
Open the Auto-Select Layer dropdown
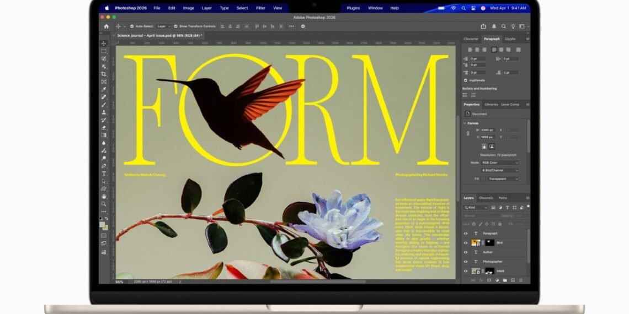point(164,26)
